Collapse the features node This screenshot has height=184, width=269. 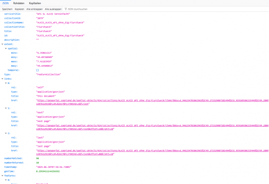(2, 176)
